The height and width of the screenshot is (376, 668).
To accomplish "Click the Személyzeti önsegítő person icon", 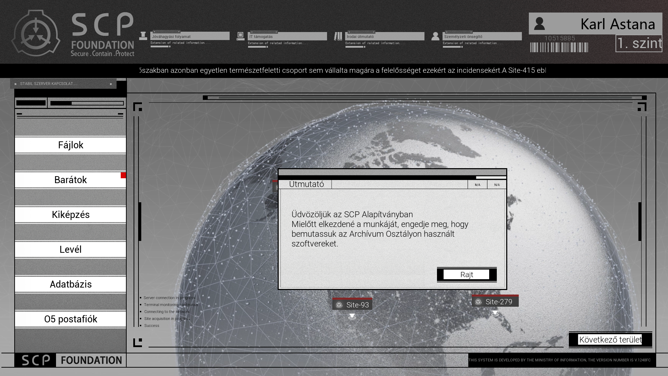I will click(435, 36).
